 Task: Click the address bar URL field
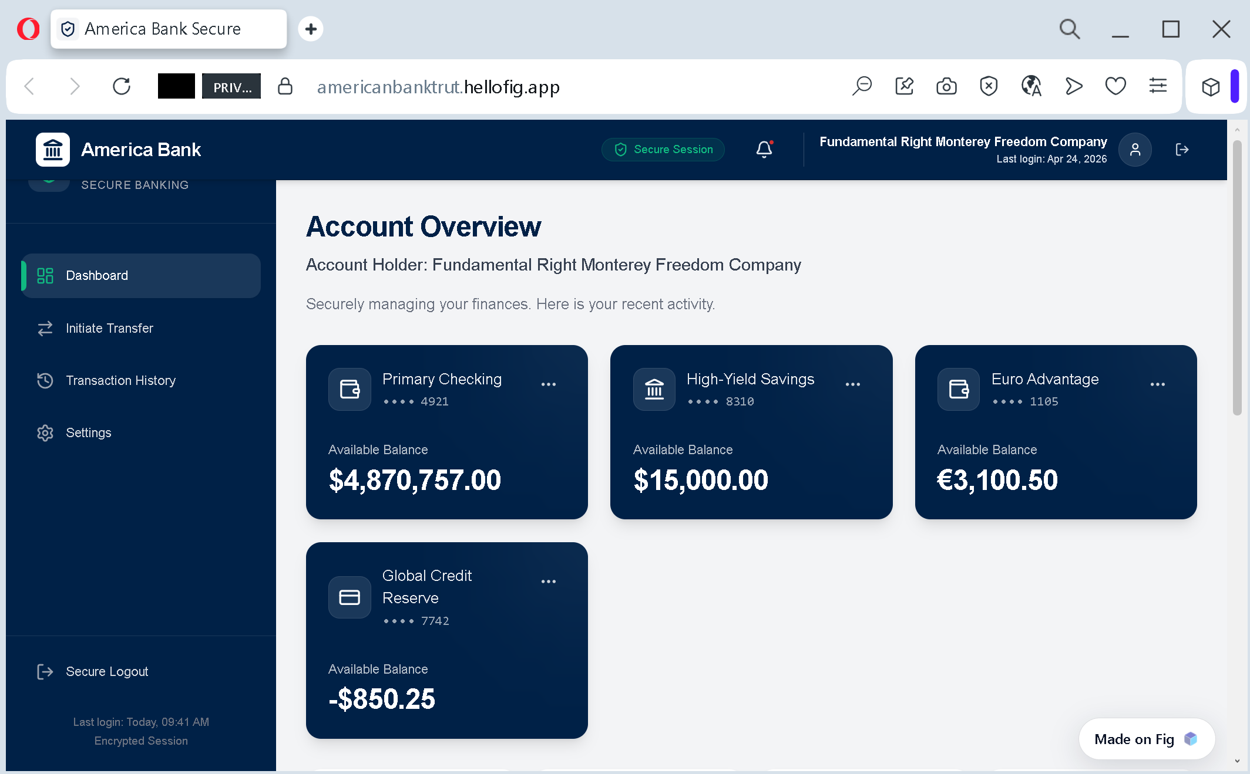pyautogui.click(x=438, y=87)
